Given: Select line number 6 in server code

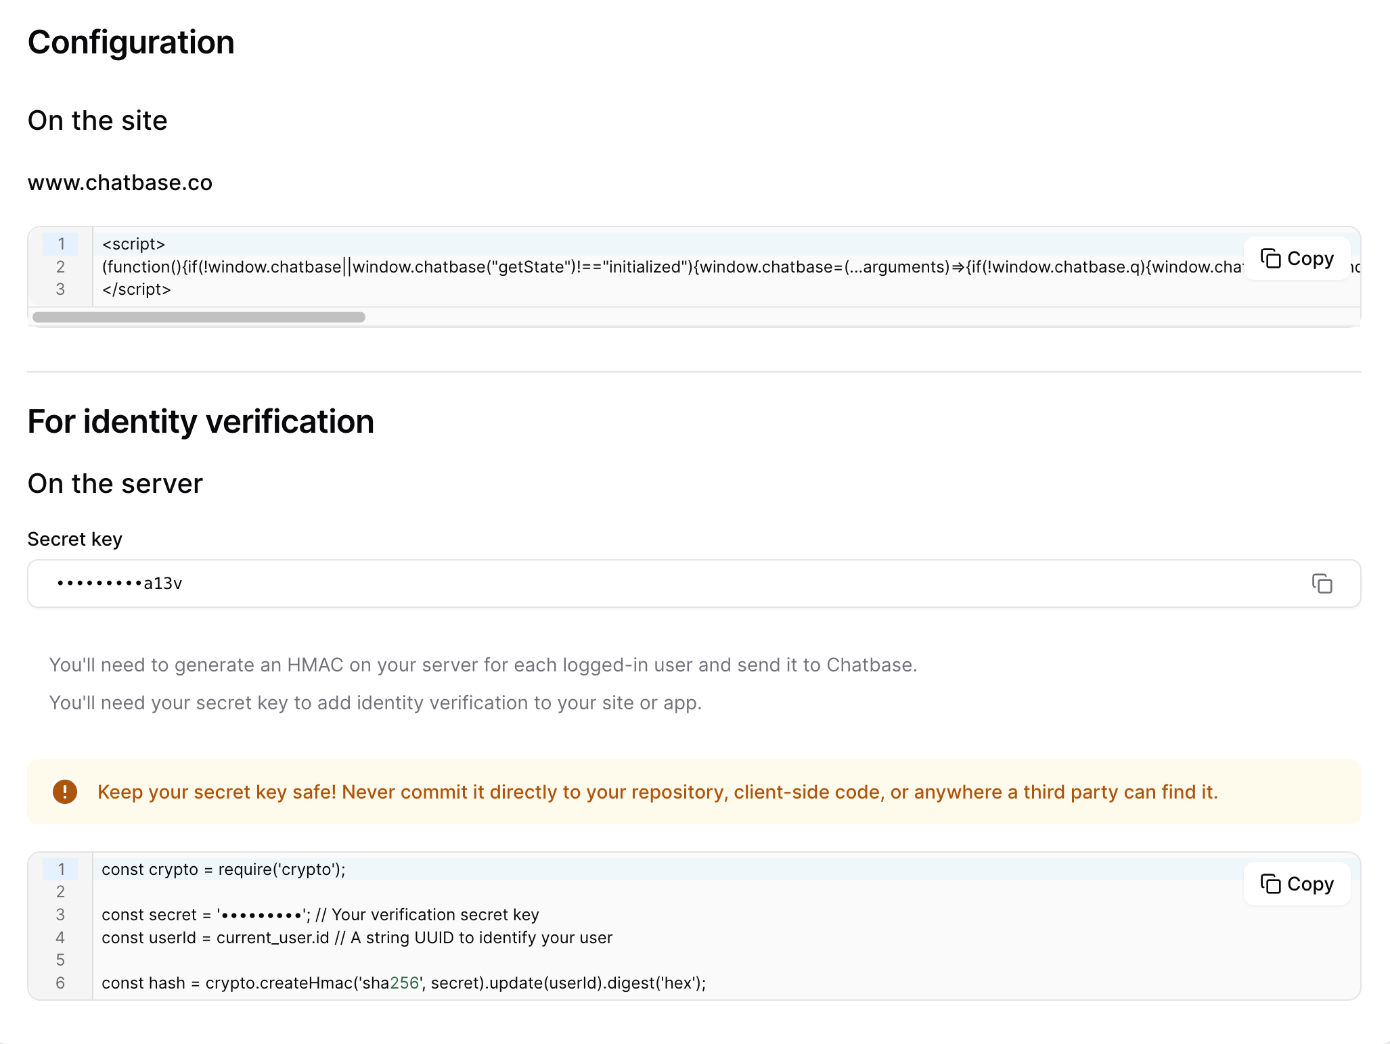Looking at the screenshot, I should [x=61, y=983].
